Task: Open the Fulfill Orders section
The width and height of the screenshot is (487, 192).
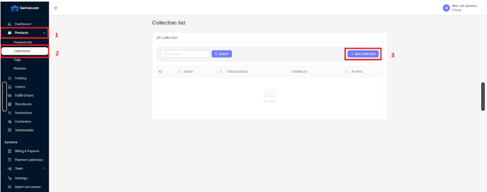Action: 24,95
